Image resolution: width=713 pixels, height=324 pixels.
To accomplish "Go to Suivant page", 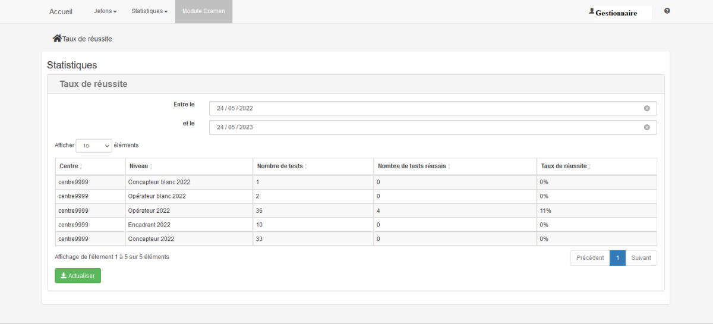I will (x=641, y=258).
